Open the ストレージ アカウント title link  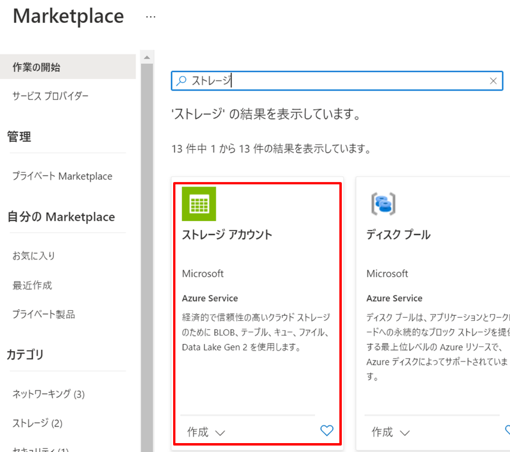click(227, 235)
